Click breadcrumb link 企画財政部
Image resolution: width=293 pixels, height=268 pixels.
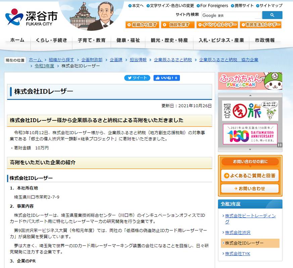[92, 60]
